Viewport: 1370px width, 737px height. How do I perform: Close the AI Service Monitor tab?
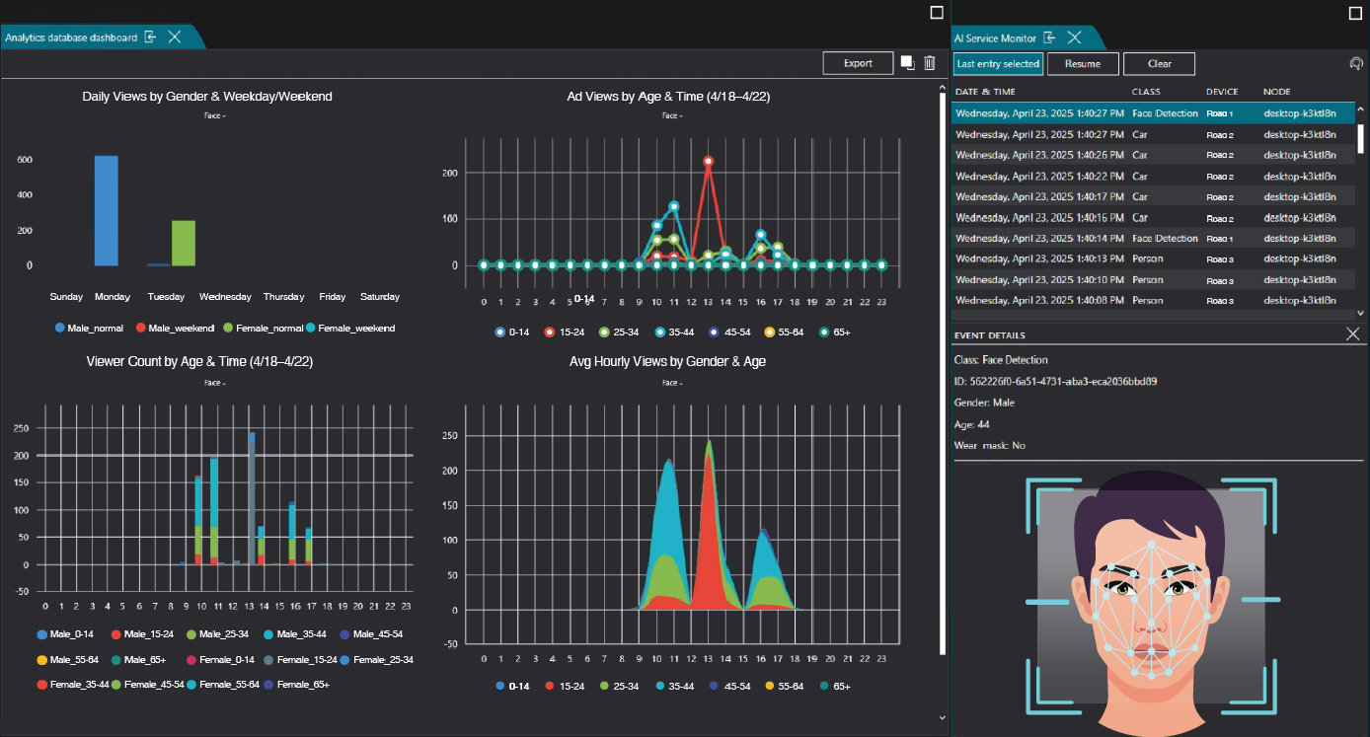pyautogui.click(x=1074, y=37)
